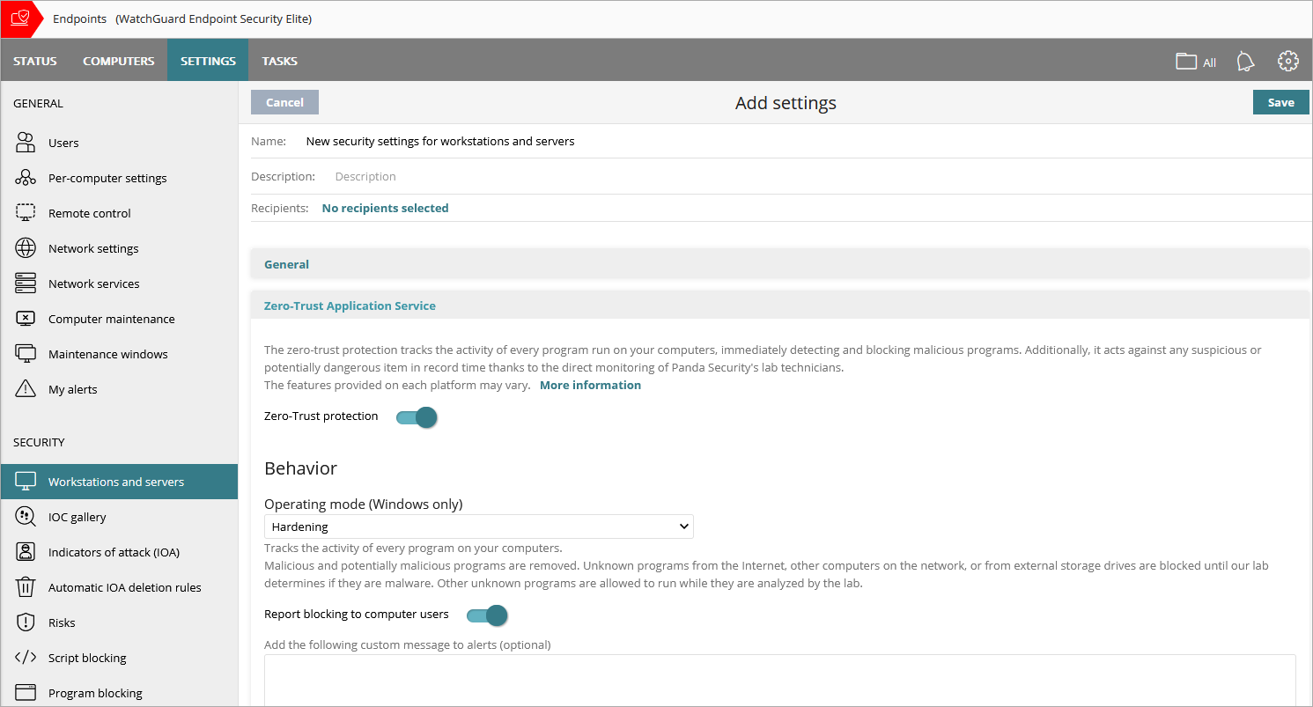Click the More information link
The height and width of the screenshot is (707, 1313).
[x=590, y=385]
